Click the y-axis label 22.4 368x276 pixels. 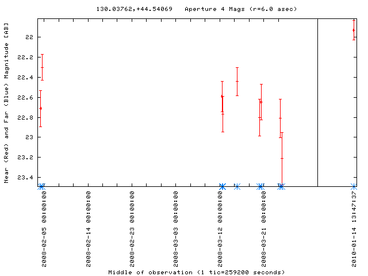[25, 77]
